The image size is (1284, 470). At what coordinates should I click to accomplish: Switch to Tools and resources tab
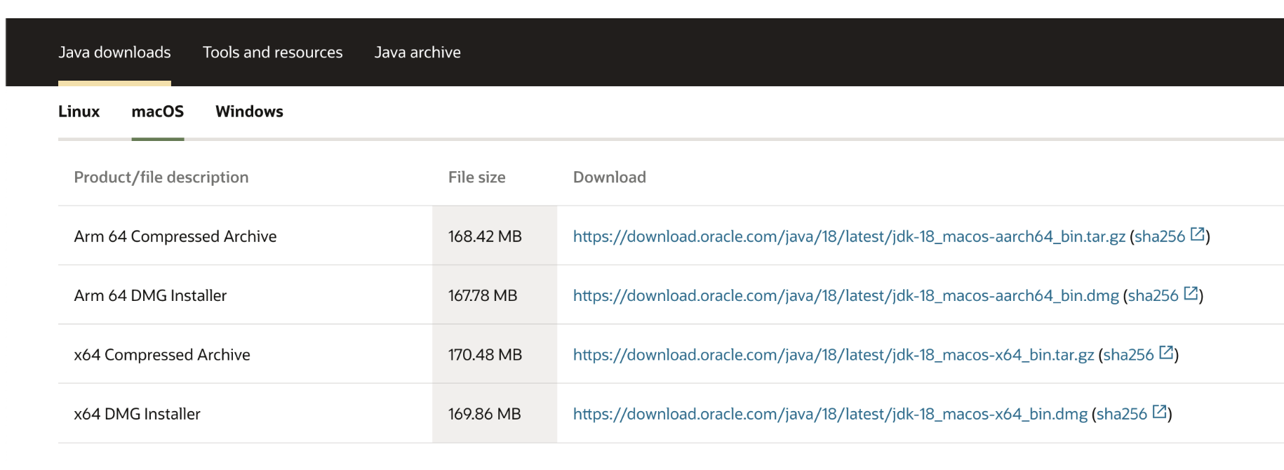click(x=272, y=53)
